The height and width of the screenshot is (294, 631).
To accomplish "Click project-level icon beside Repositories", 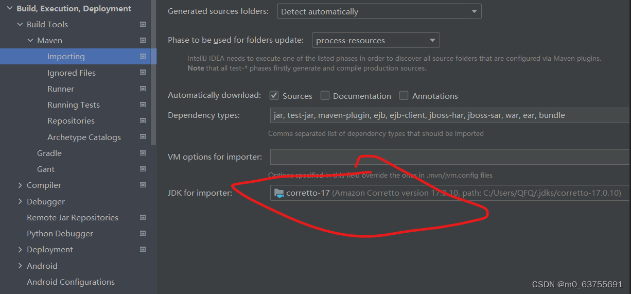I will [143, 120].
